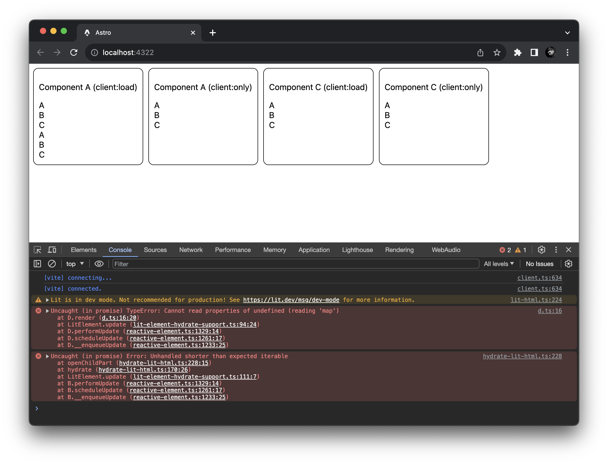Viewport: 608px width, 464px height.
Task: Open the All levels log filter dropdown
Action: coord(499,264)
